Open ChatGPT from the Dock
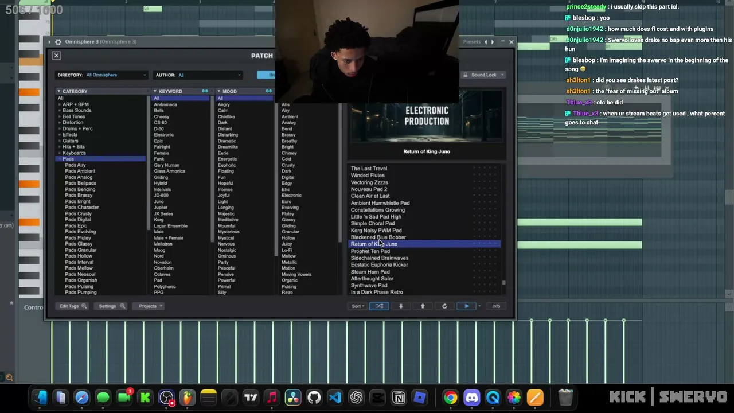Image resolution: width=734 pixels, height=413 pixels. 357,398
